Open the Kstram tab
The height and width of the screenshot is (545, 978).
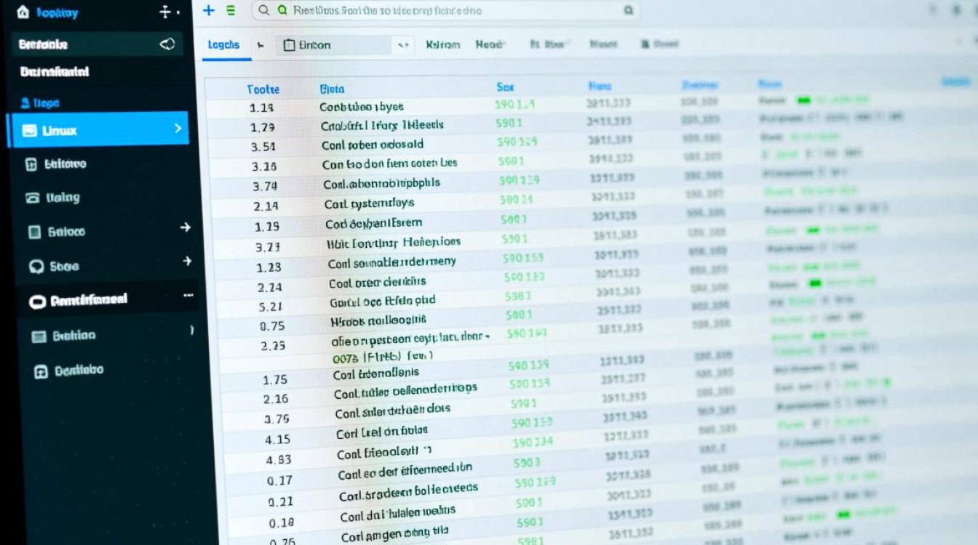[442, 44]
